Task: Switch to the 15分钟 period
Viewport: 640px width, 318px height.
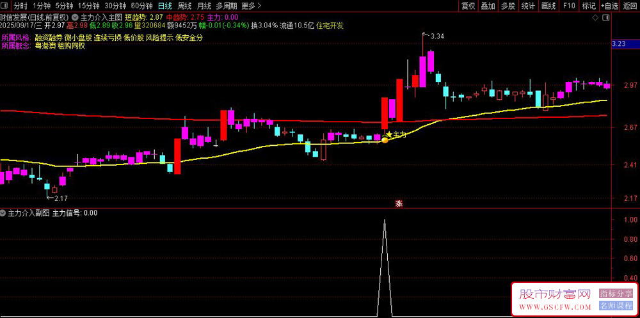Action: tap(88, 6)
